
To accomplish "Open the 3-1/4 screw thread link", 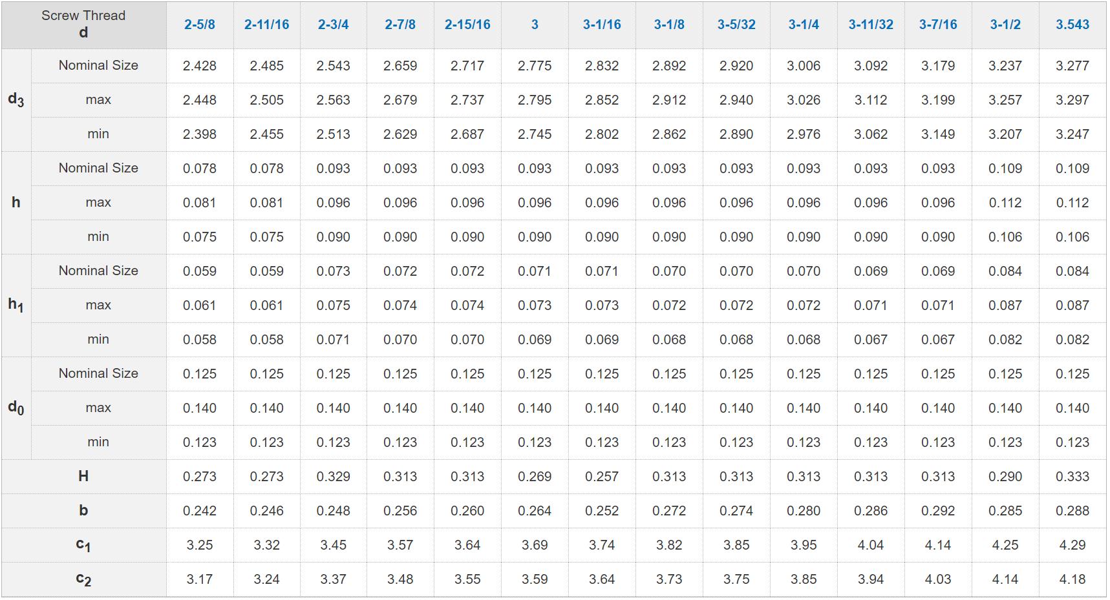I will [x=804, y=25].
